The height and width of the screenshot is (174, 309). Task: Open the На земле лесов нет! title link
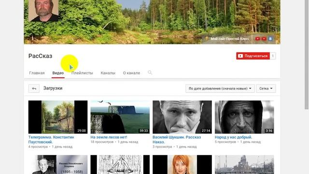(x=109, y=137)
